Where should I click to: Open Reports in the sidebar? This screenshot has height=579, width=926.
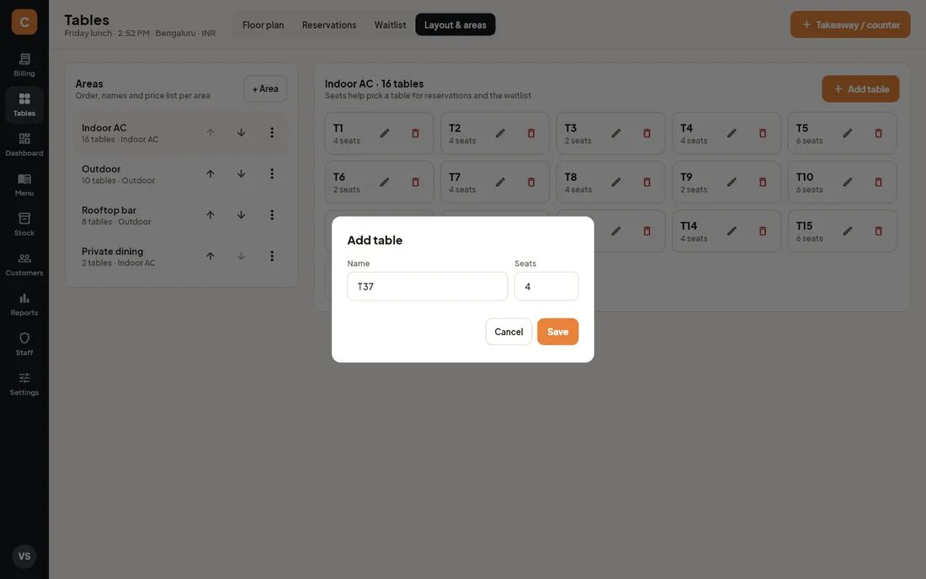pyautogui.click(x=24, y=304)
